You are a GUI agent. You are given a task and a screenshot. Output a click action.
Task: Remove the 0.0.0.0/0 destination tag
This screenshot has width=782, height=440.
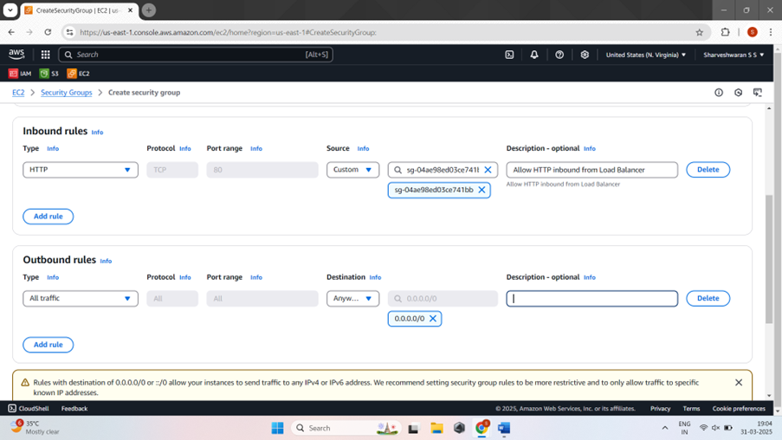[x=433, y=318]
